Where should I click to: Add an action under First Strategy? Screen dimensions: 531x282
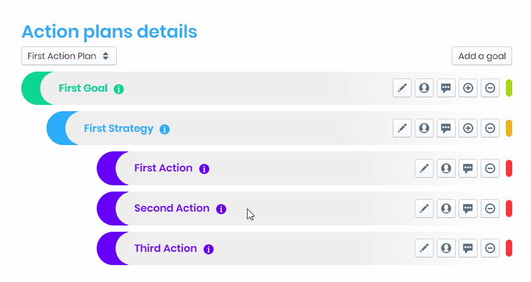coord(468,128)
